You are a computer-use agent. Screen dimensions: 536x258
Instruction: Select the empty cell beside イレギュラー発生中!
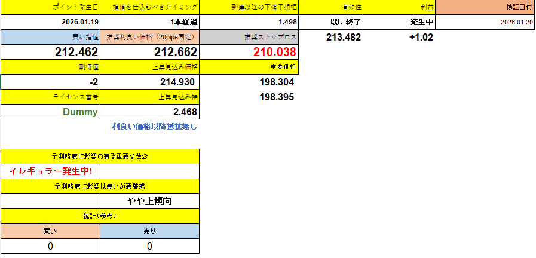[150, 171]
